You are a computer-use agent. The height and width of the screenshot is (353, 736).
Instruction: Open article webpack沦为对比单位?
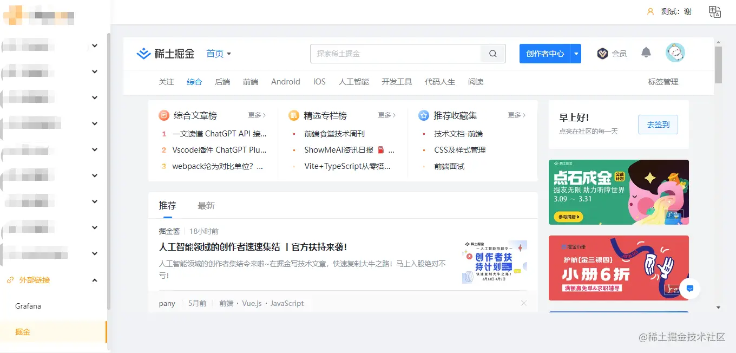pyautogui.click(x=218, y=166)
